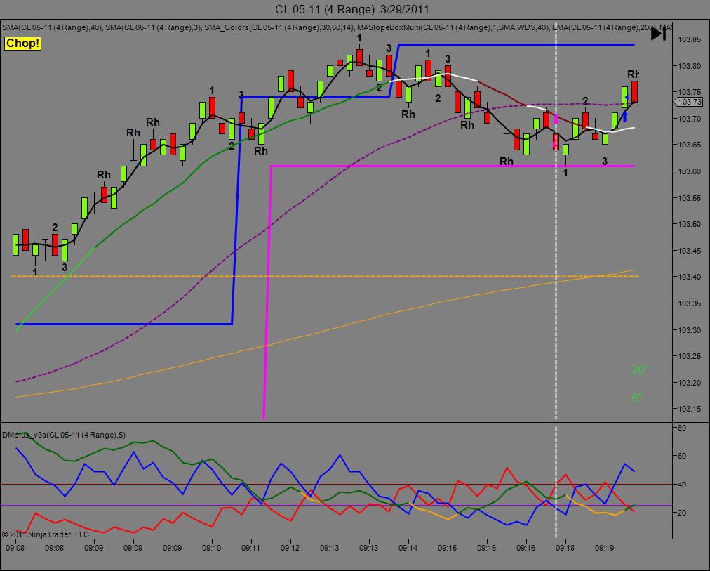The height and width of the screenshot is (571, 710).
Task: Click the 103.85 price axis label
Action: pos(690,39)
